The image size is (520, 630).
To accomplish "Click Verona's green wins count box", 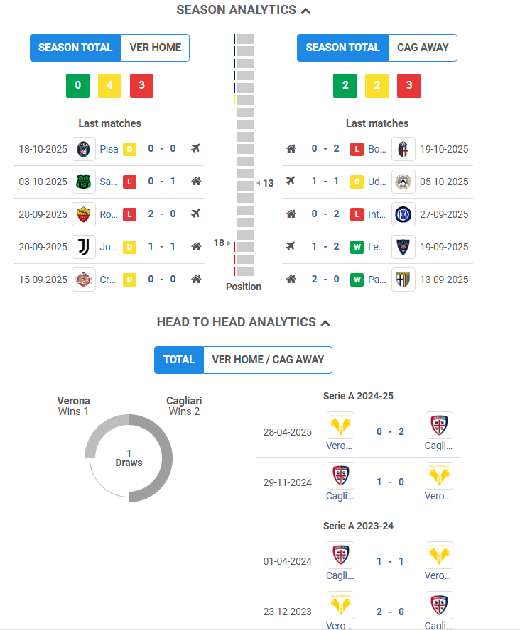I will point(77,86).
